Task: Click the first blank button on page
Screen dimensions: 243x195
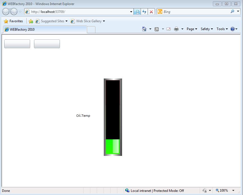Action: click(17, 44)
